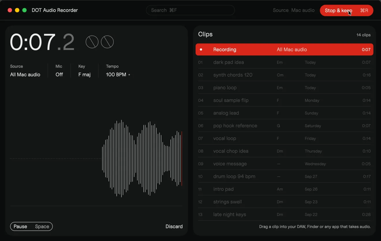
Task: Select the "voice message" clip
Action: point(284,164)
